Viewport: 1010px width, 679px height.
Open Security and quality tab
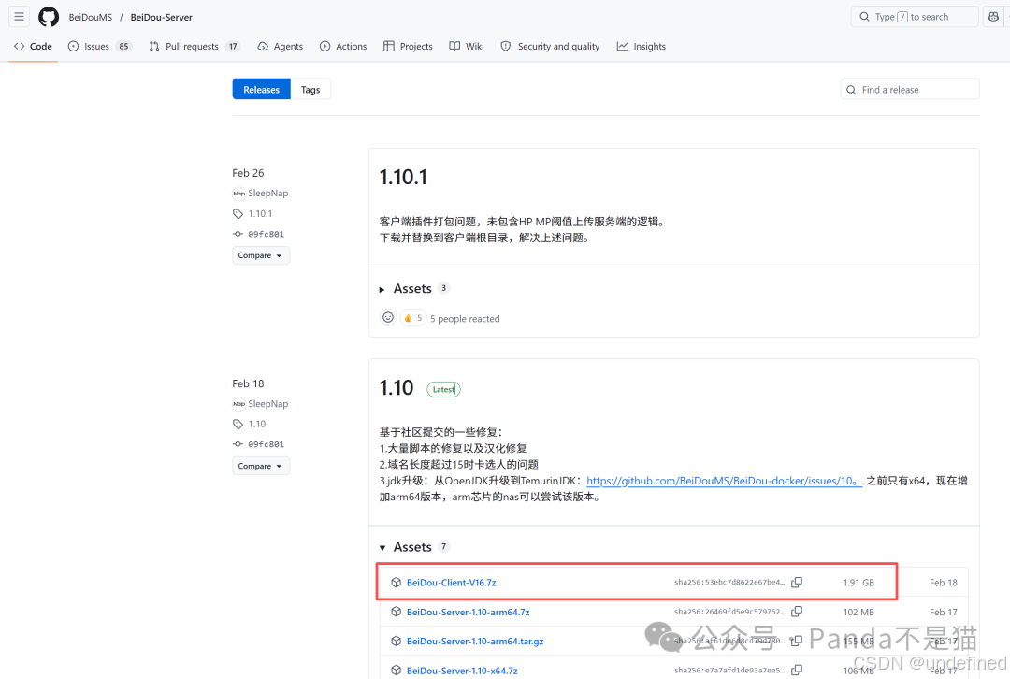550,47
